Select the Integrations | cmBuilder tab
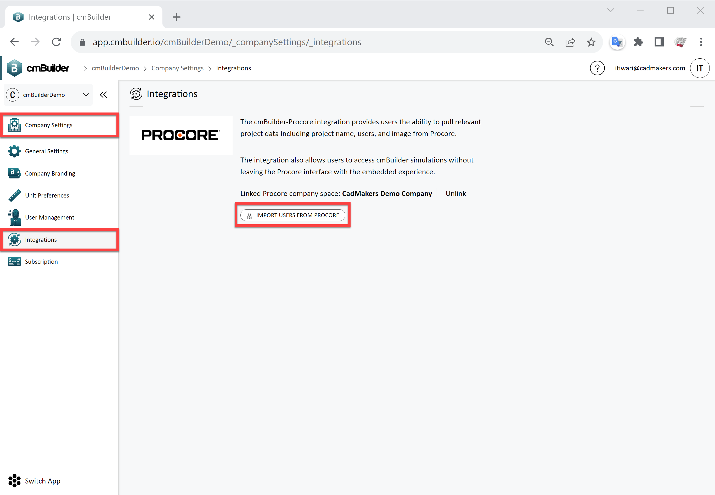The height and width of the screenshot is (495, 715). pyautogui.click(x=84, y=17)
